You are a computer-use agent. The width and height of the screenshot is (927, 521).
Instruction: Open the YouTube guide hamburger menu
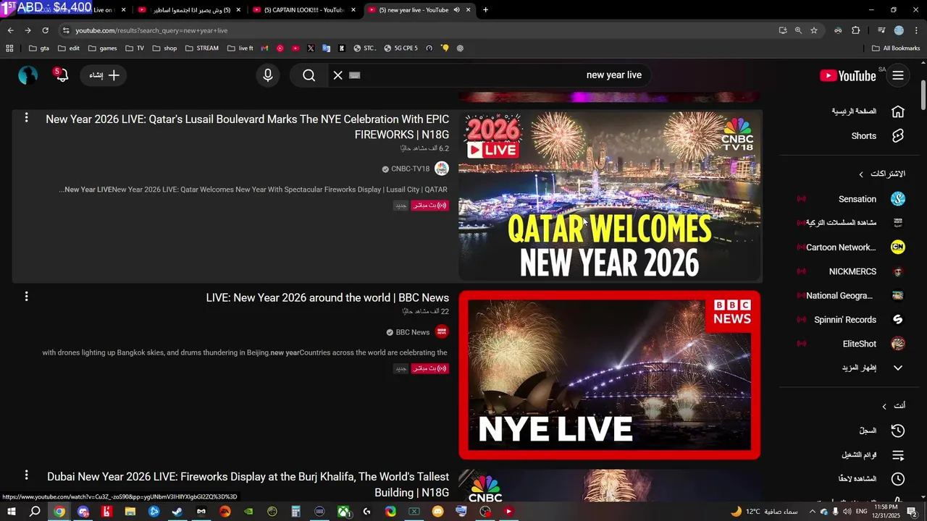pos(898,75)
